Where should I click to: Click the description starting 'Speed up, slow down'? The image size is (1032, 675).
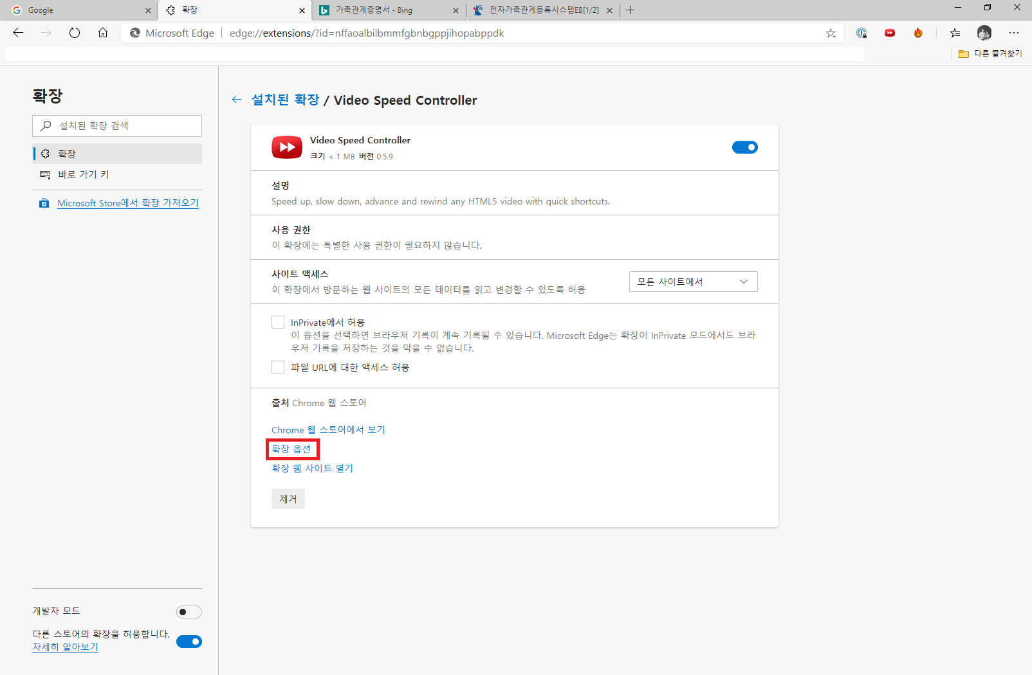click(441, 201)
